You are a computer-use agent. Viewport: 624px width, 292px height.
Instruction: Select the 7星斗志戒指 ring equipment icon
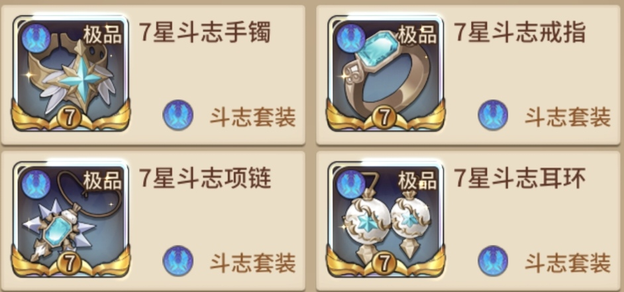pyautogui.click(x=386, y=73)
